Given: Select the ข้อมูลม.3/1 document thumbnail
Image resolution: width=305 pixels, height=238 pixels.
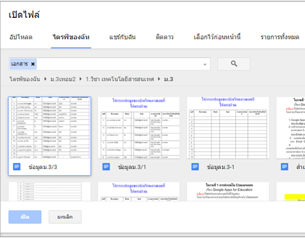Looking at the screenshot, I should click(138, 128).
